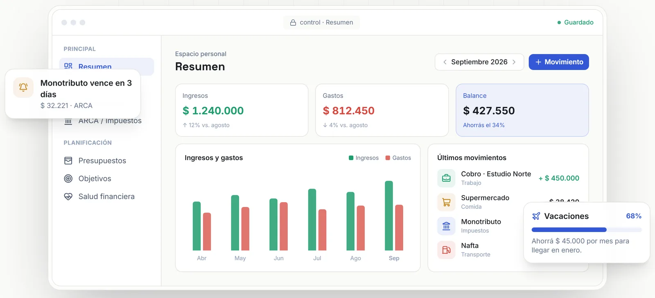This screenshot has height=298, width=655.
Task: Click the lock icon in the address bar
Action: click(293, 23)
